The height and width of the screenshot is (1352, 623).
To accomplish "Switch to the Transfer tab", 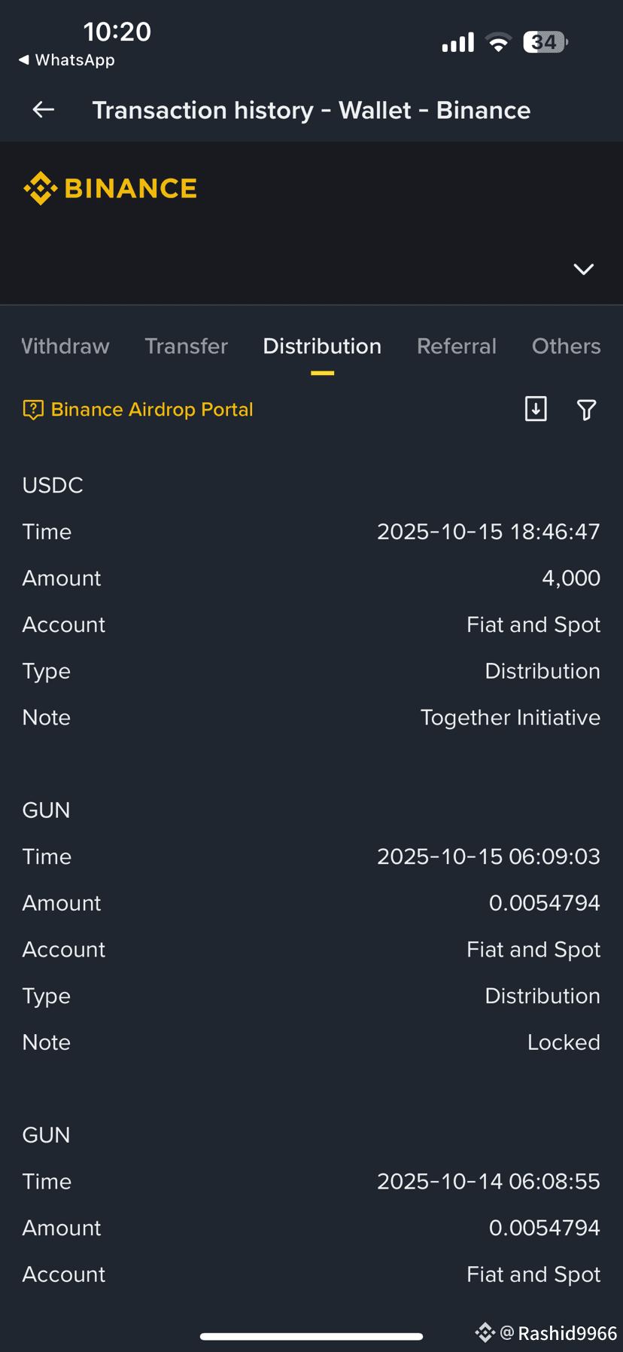I will [x=186, y=346].
